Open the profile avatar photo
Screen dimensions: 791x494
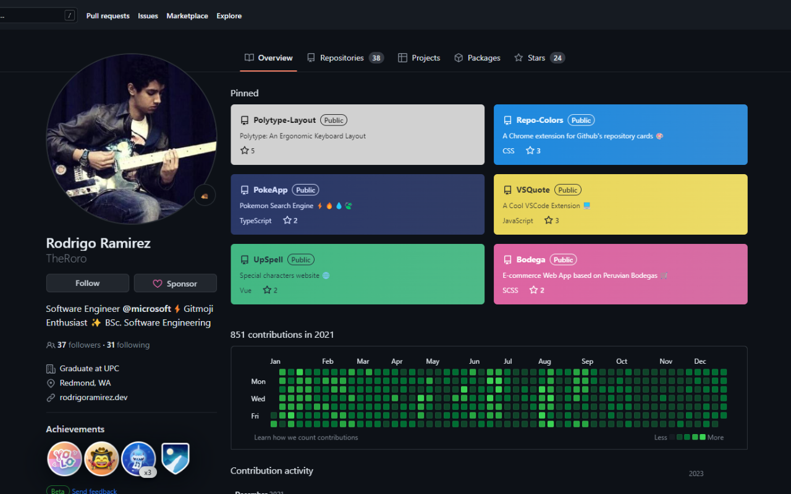click(x=131, y=138)
